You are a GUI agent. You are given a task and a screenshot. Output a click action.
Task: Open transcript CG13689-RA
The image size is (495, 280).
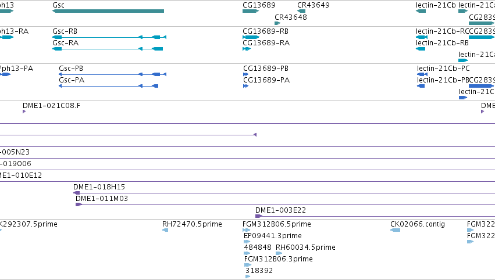click(247, 49)
